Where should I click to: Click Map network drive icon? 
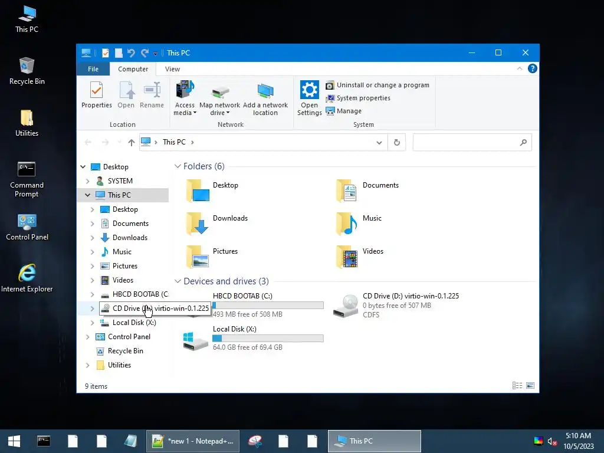219,98
